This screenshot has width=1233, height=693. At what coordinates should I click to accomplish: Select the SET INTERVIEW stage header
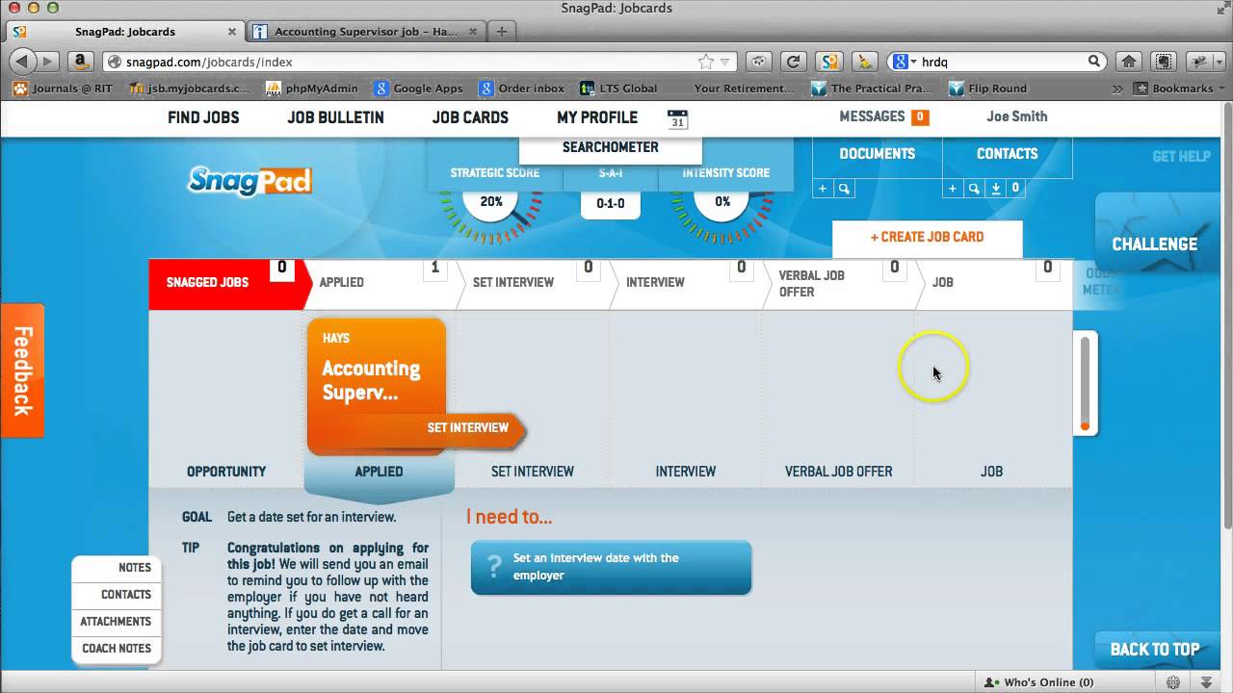[x=533, y=283]
